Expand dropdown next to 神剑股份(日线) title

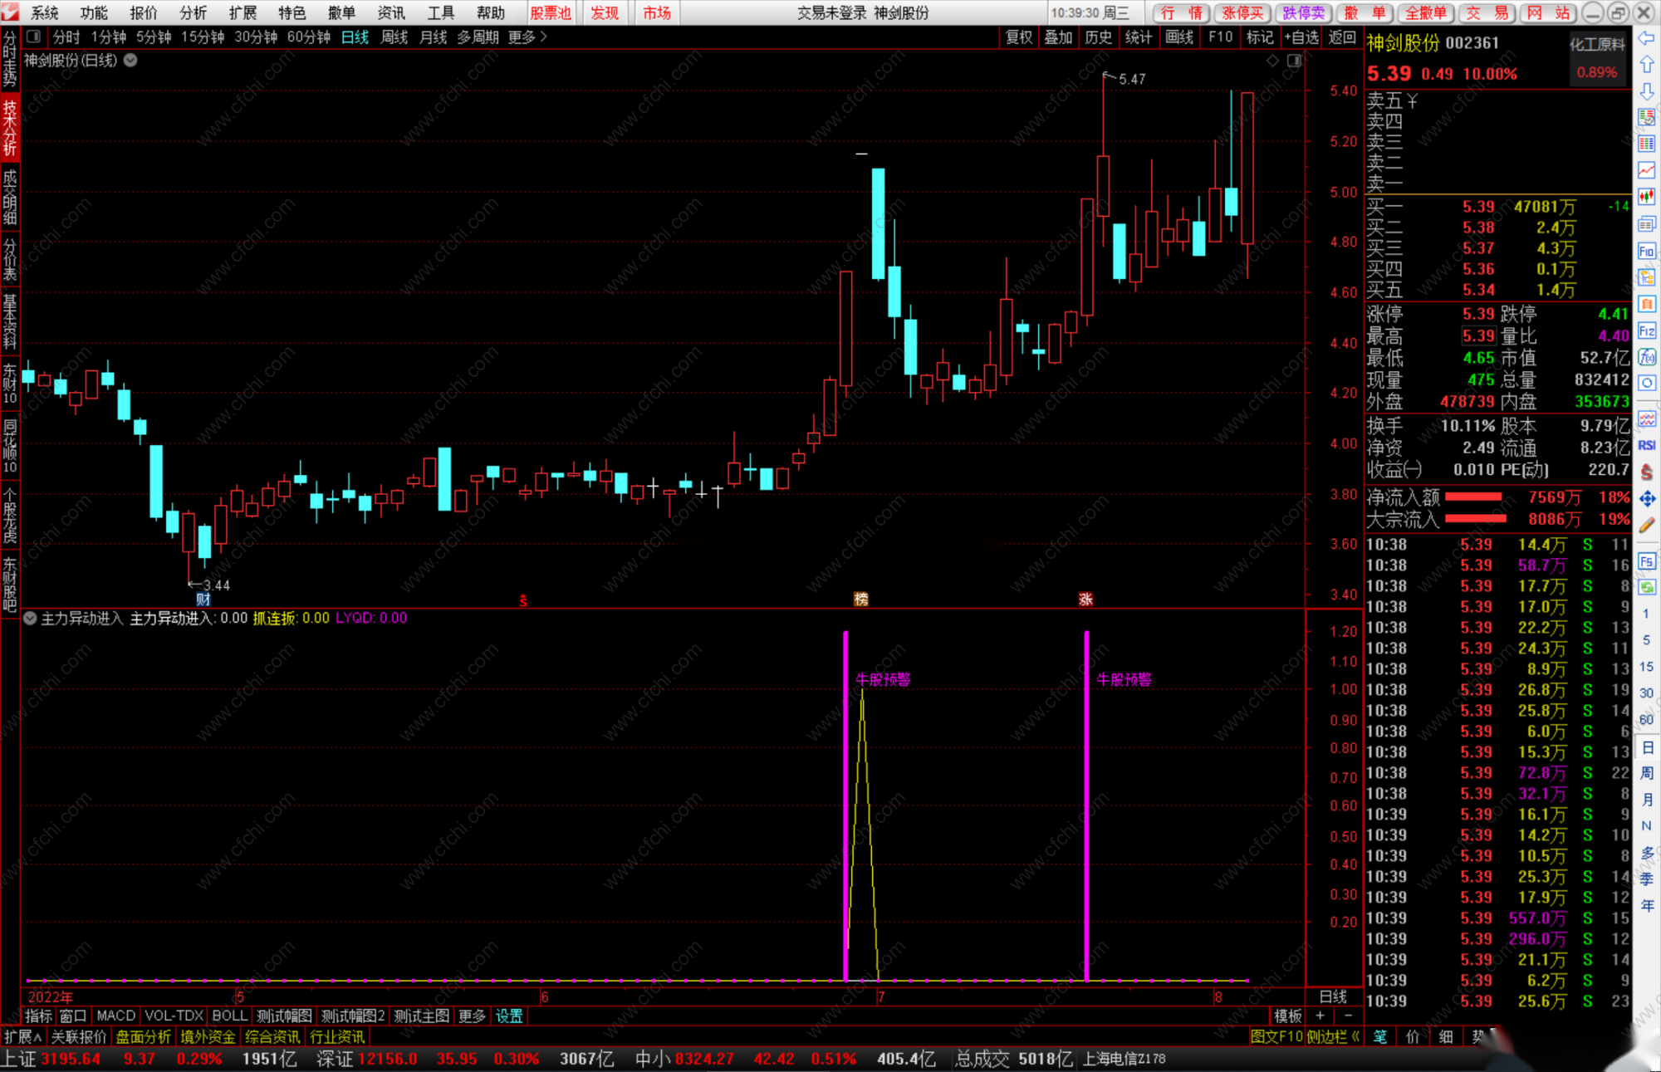pos(131,60)
